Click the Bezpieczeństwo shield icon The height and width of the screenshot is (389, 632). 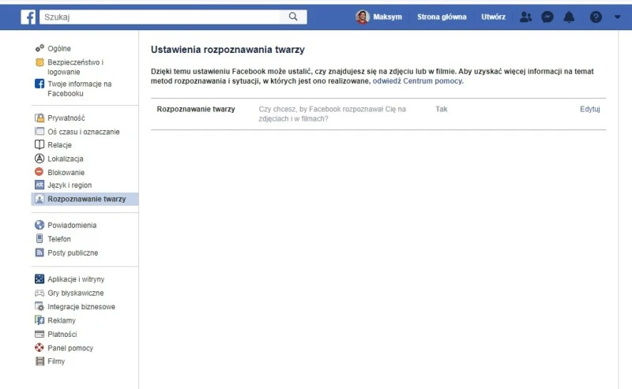click(x=39, y=62)
